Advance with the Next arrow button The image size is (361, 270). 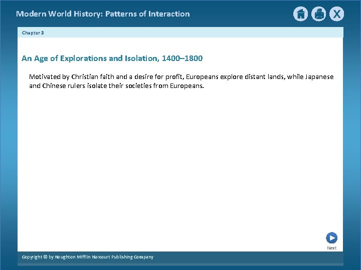click(331, 238)
